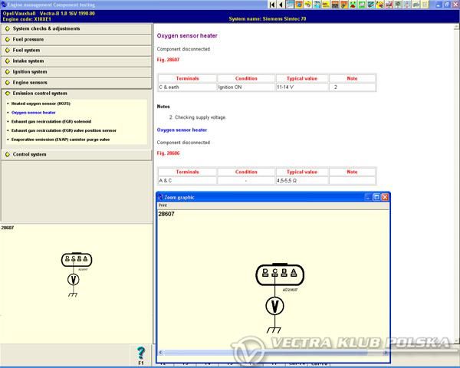Select Heated oxygen sensor (HO2S) item
Screen dimensions: 460x368
tap(41, 103)
